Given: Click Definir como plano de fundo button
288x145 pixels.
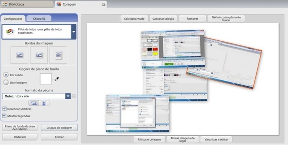Looking at the screenshot, I should point(226,19).
